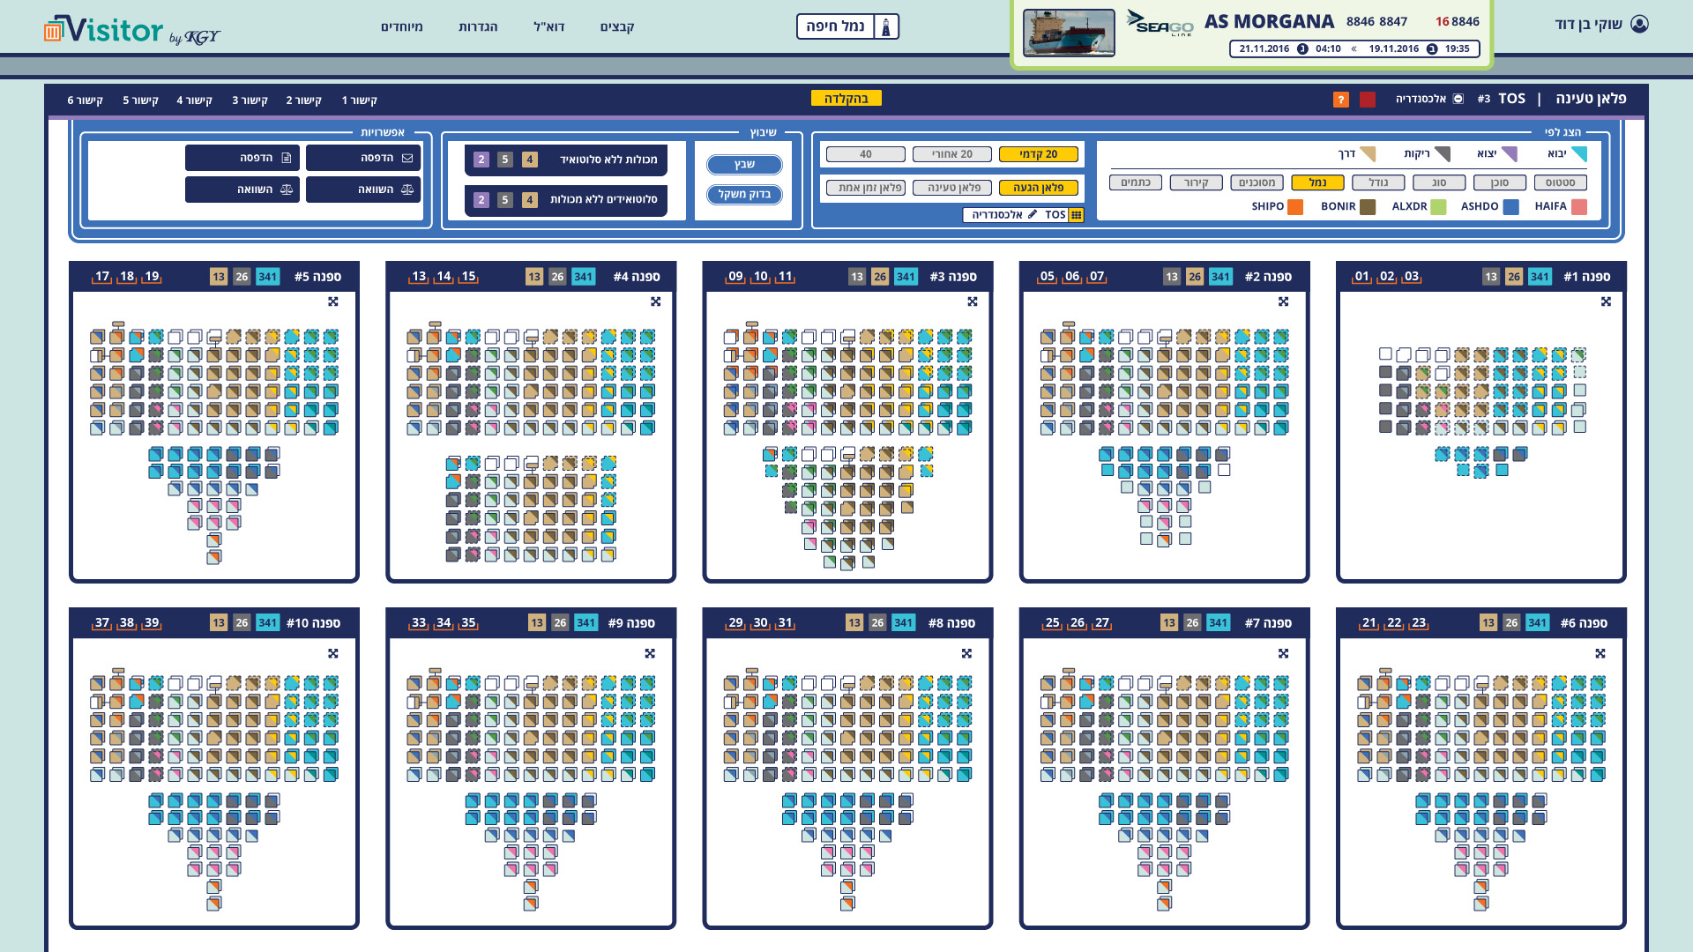
Task: Click the lighthouse port icon next to נמל חיפה
Action: [x=886, y=27]
